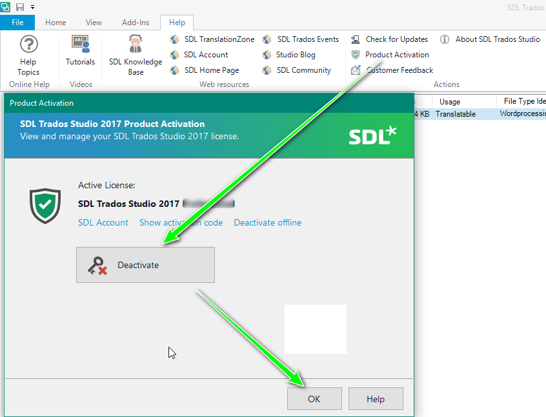Click the Save icon in quick access toolbar
The height and width of the screenshot is (417, 546).
20,6
